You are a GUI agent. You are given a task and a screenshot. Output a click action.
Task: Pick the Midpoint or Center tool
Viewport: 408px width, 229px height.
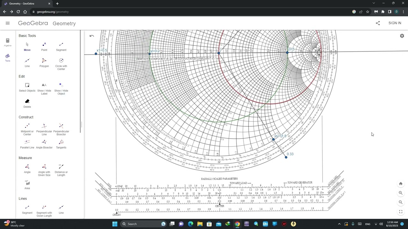tap(27, 129)
